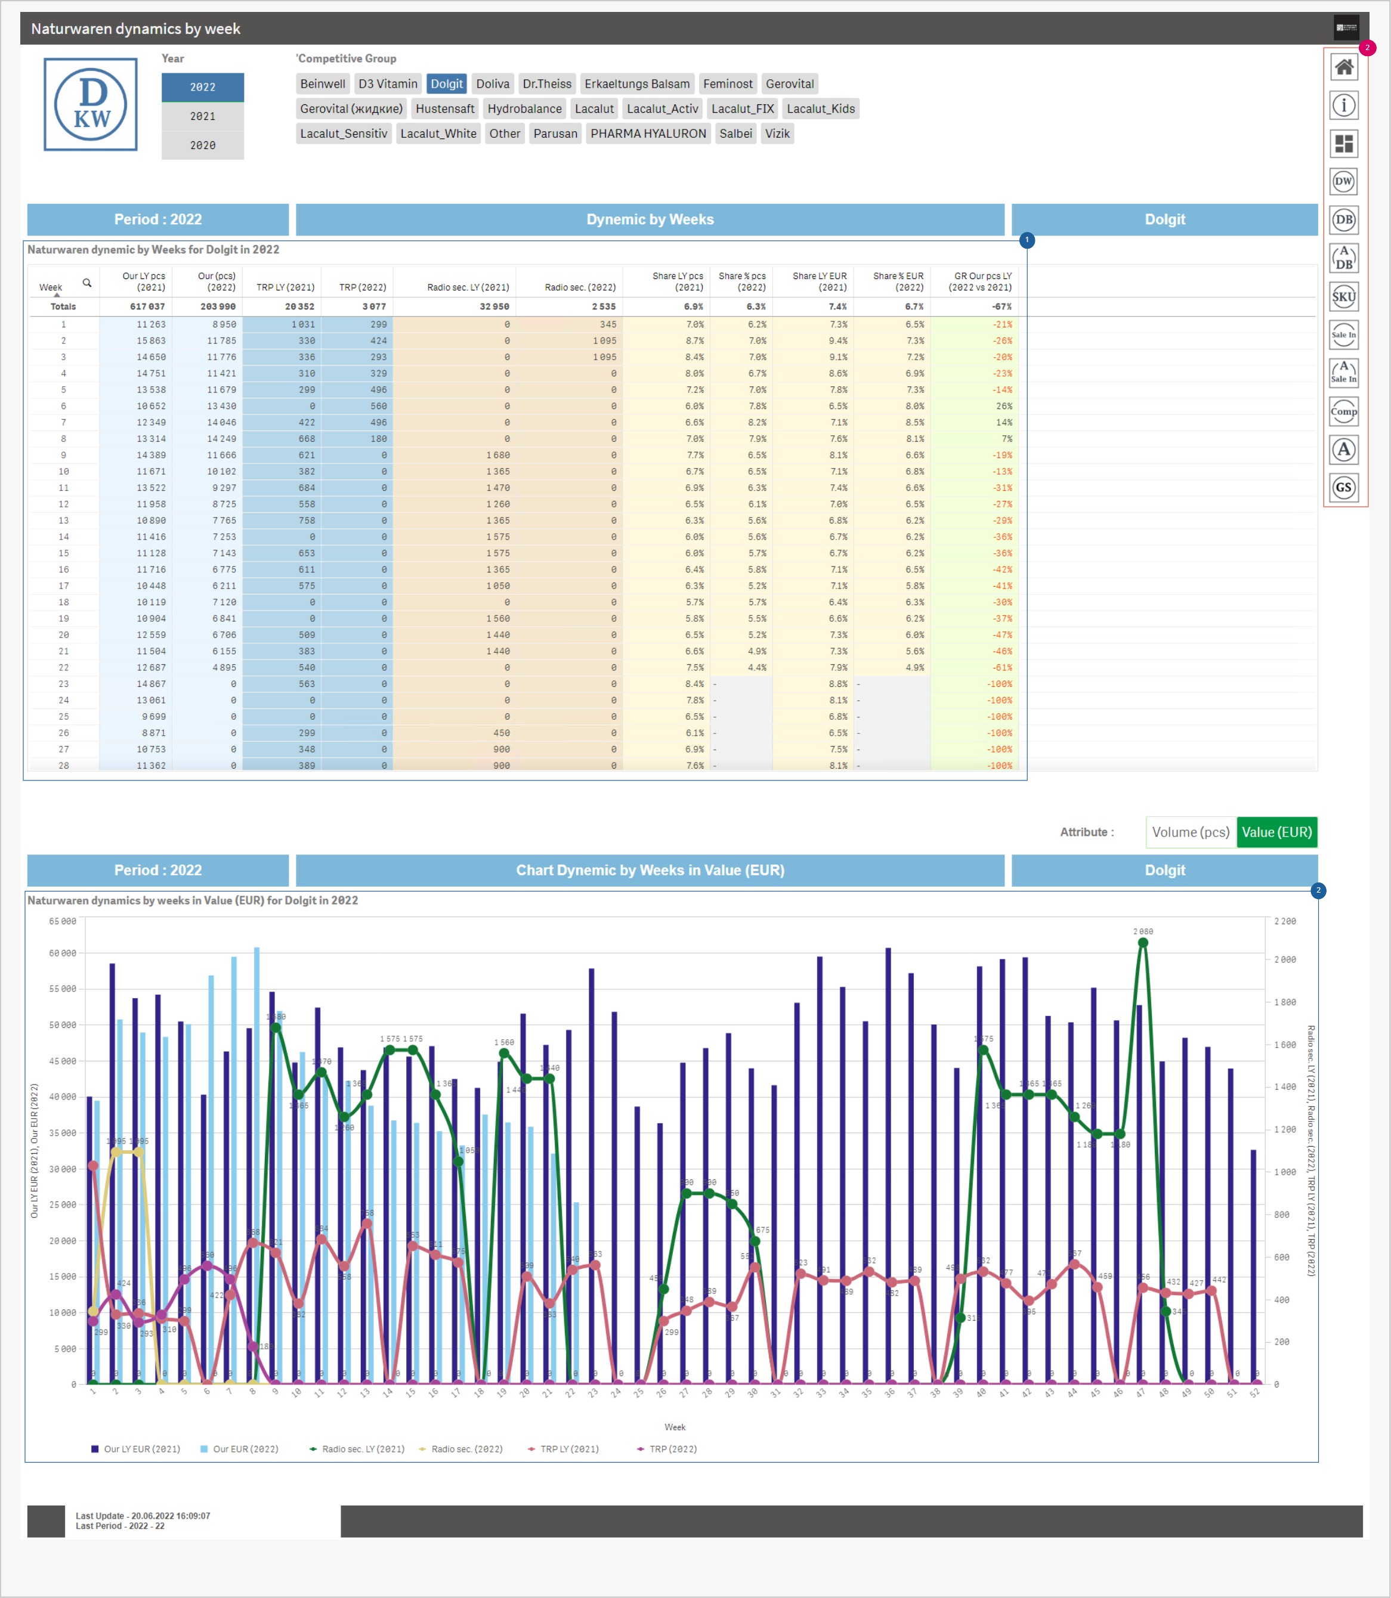Viewport: 1391px width, 1598px height.
Task: Switch attribute to Volume (pcs)
Action: pos(1190,832)
